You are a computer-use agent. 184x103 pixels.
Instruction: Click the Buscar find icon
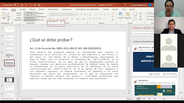tap(150, 13)
